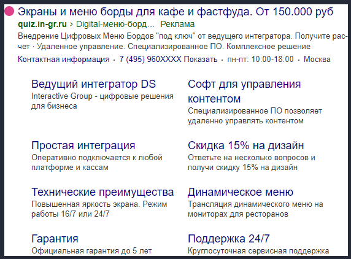The width and height of the screenshot is (351, 259).
Task: Go to Технические преимущества sitelink
Action: [102, 192]
